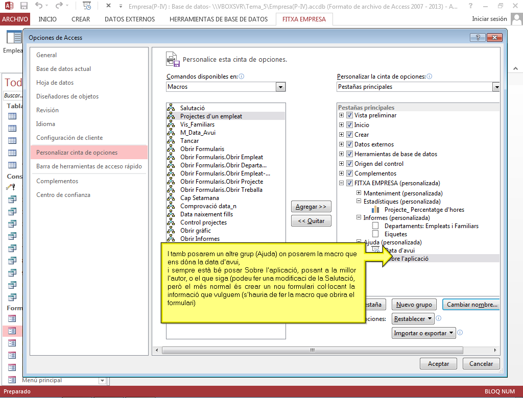Collapse the Estadístiques (personalizada) group
This screenshot has width=523, height=398.
point(359,201)
